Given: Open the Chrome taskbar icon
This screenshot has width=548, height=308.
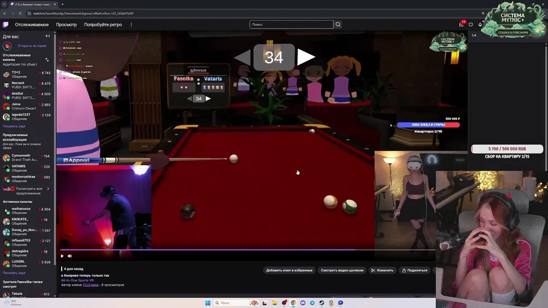Looking at the screenshot, I should click(x=293, y=303).
